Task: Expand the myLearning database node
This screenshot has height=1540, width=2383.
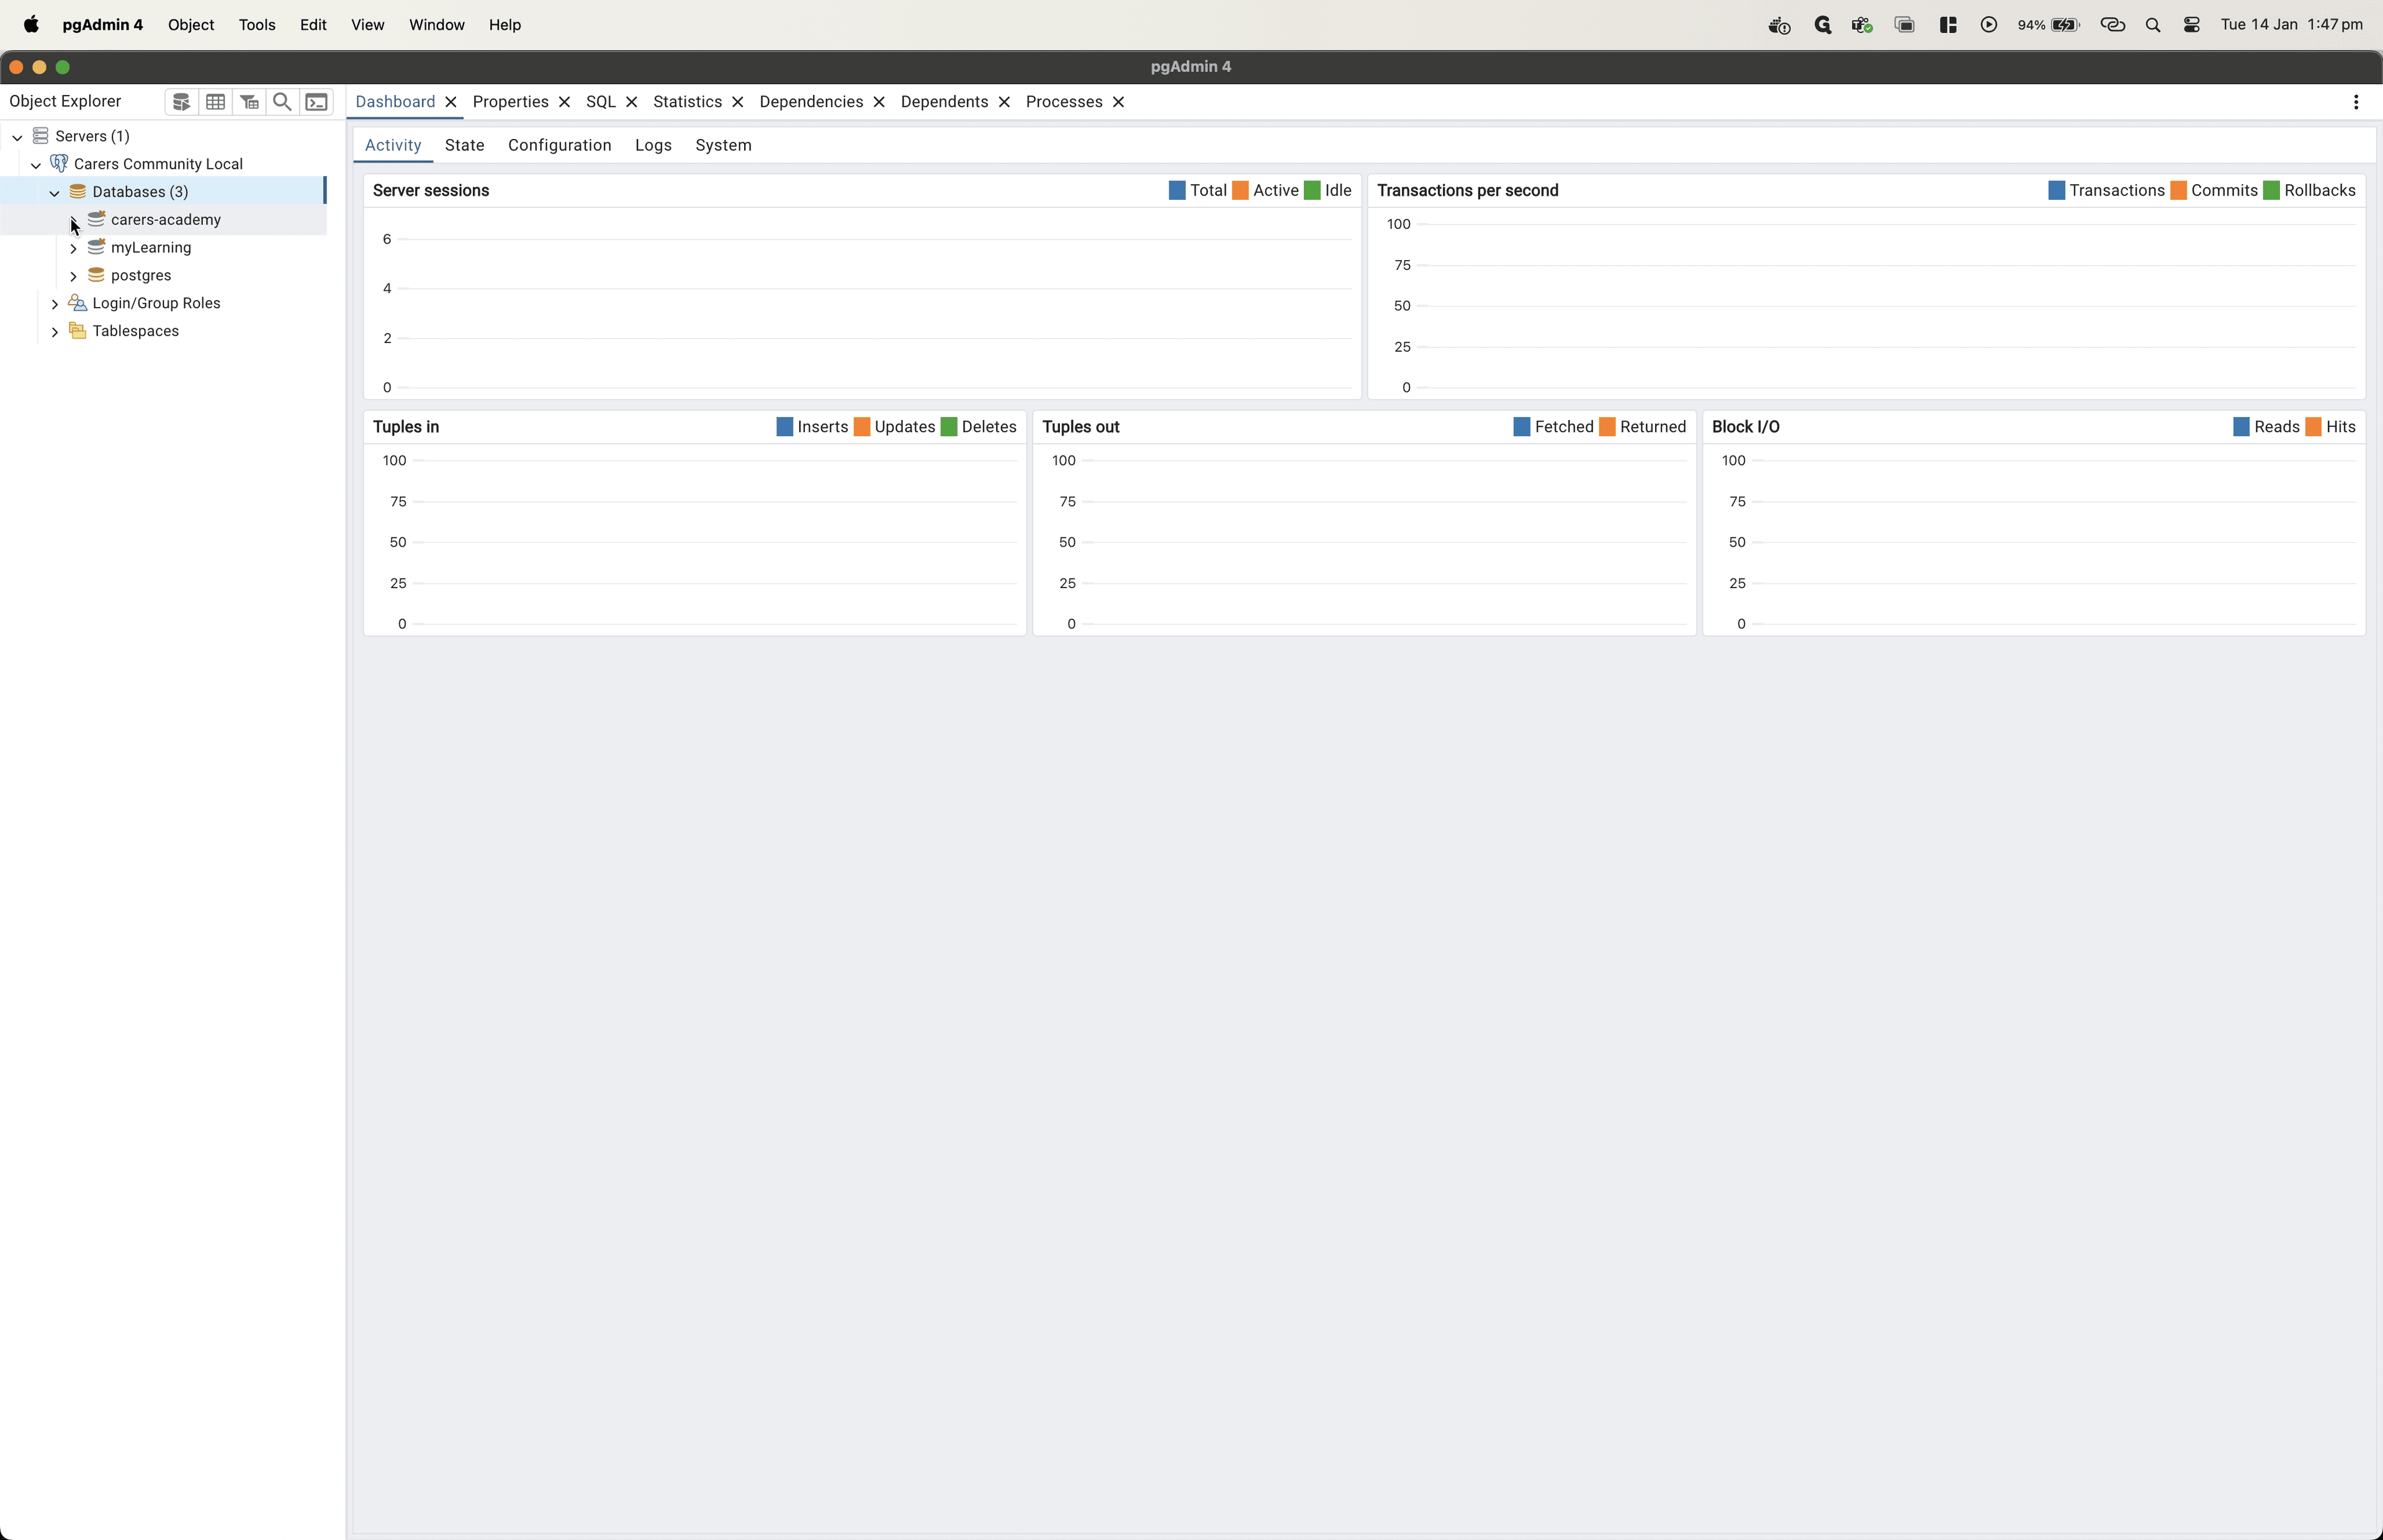Action: [x=73, y=248]
